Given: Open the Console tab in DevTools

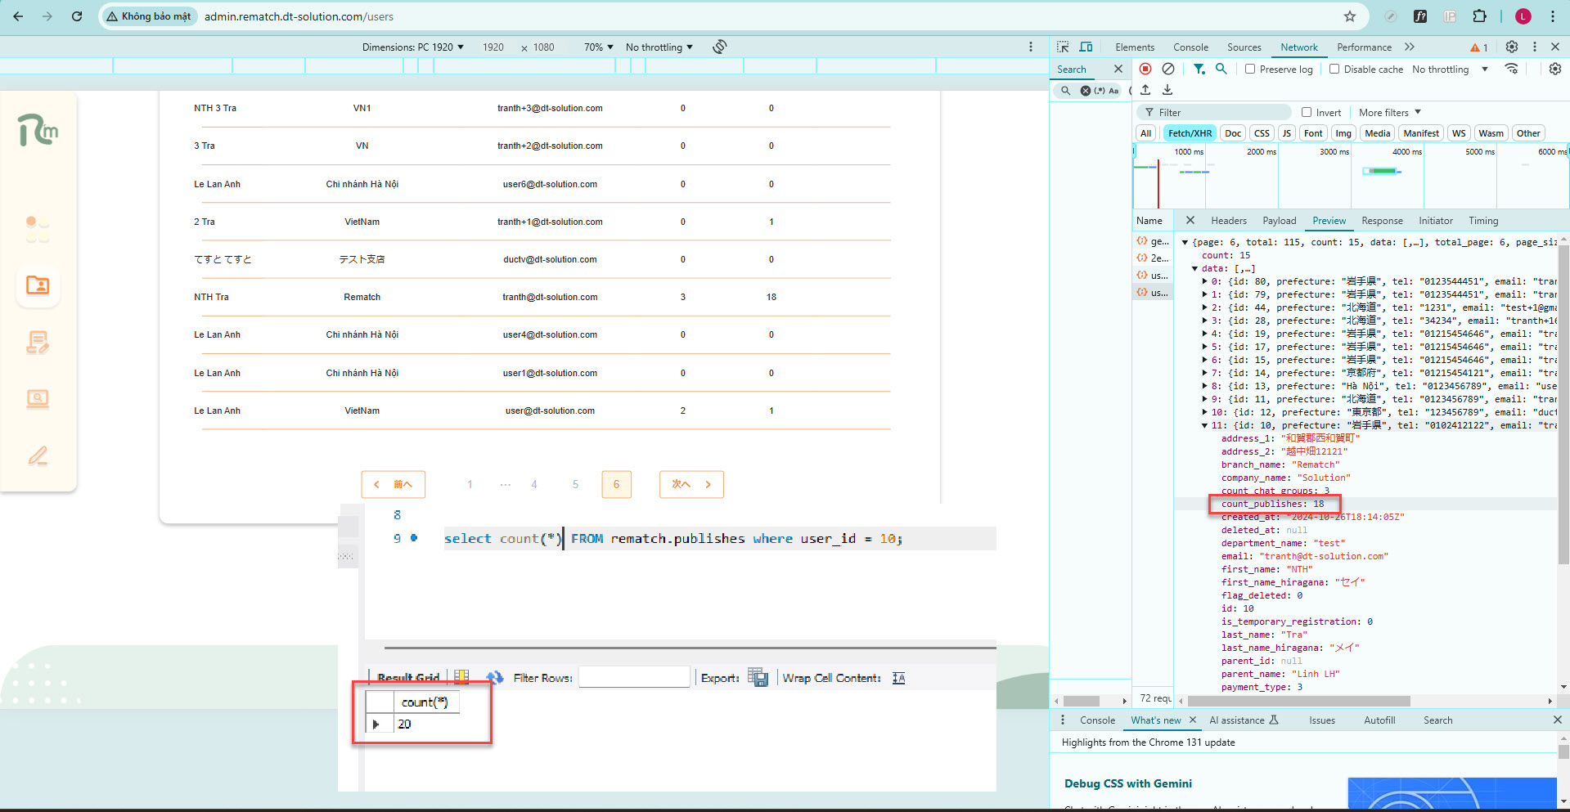Looking at the screenshot, I should point(1190,47).
